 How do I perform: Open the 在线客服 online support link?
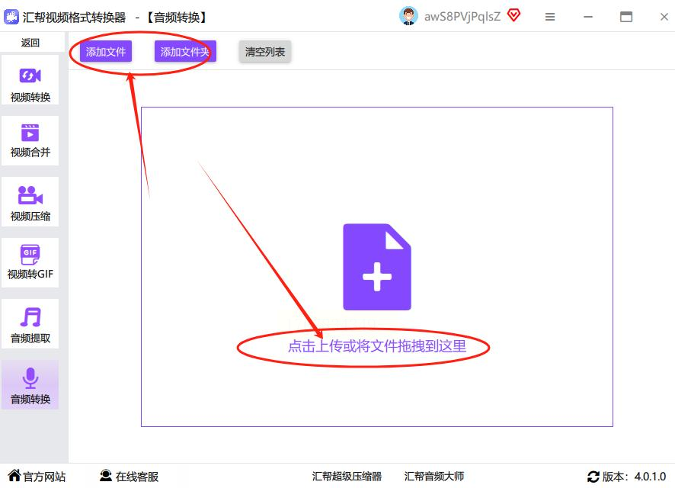130,476
